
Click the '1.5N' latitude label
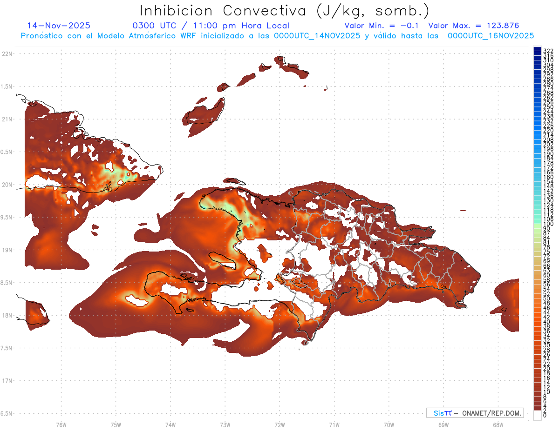(x=7, y=86)
